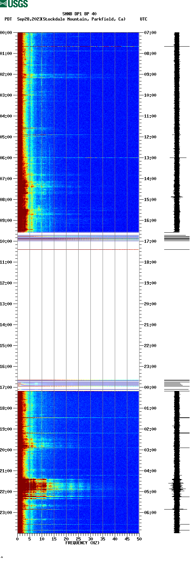Click the PDT time label 04:00
The image size is (192, 561).
(x=6, y=116)
